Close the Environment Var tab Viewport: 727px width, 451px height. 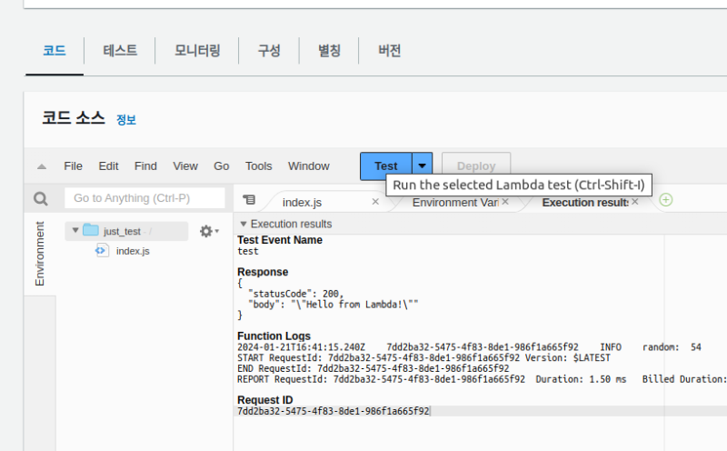pyautogui.click(x=505, y=202)
